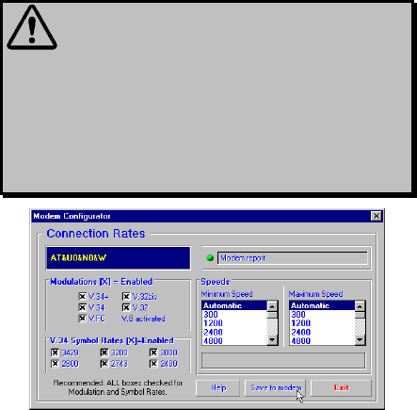Toggle the V.34+ modulation checkbox

[82, 296]
